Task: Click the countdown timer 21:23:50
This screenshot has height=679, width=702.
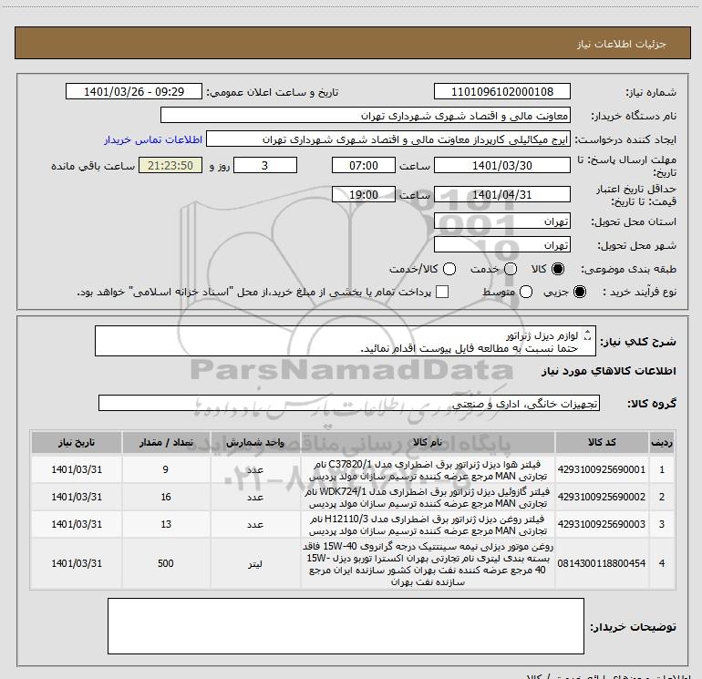Action: pyautogui.click(x=170, y=166)
